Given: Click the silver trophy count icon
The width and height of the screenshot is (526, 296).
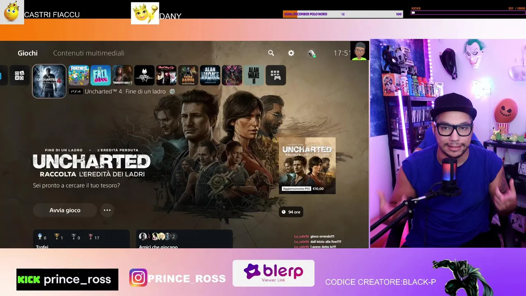Looking at the screenshot, I should pos(74,237).
